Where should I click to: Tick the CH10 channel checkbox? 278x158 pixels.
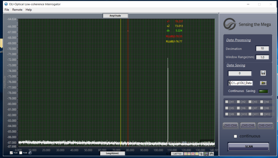pyautogui.click(x=238, y=114)
